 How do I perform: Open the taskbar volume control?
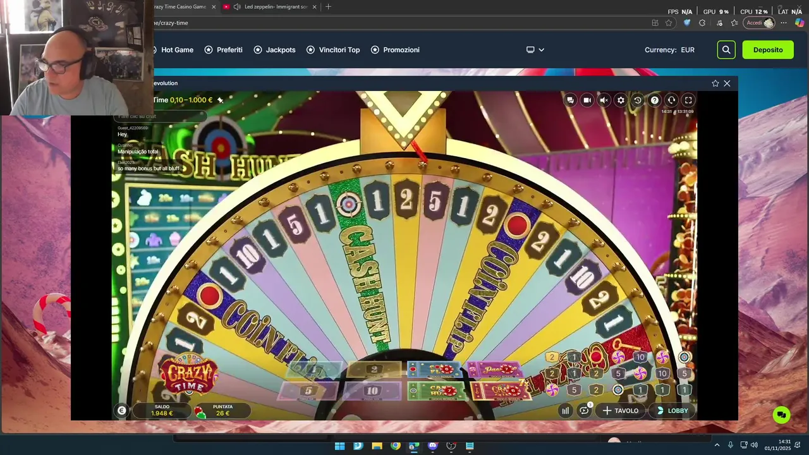coord(754,446)
